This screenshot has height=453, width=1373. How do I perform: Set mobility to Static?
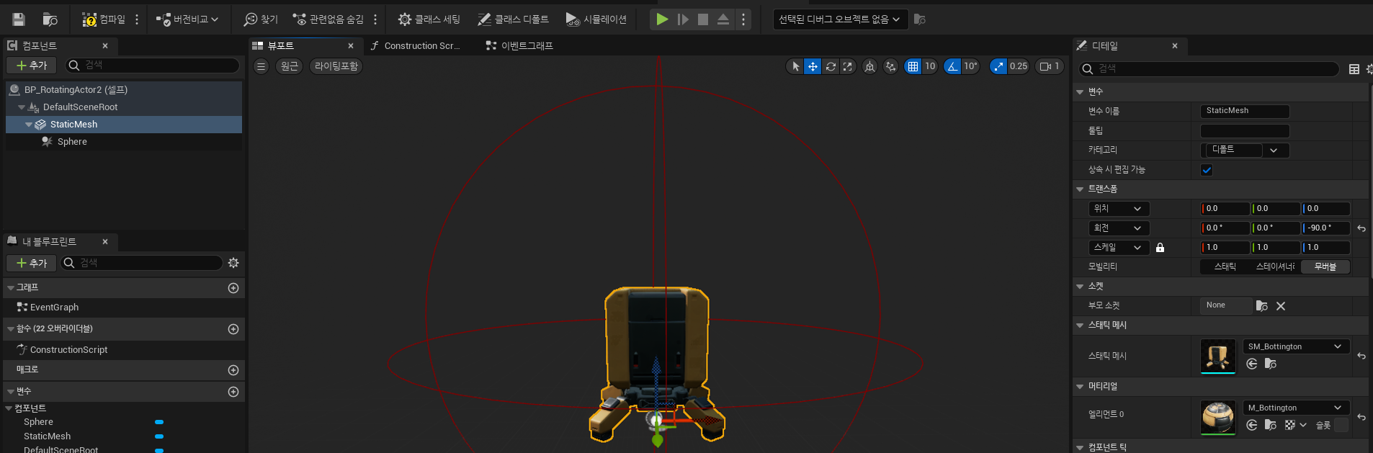click(1225, 266)
